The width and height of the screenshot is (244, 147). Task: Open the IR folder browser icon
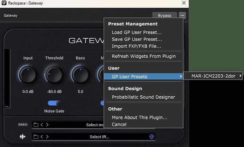(x=36, y=137)
